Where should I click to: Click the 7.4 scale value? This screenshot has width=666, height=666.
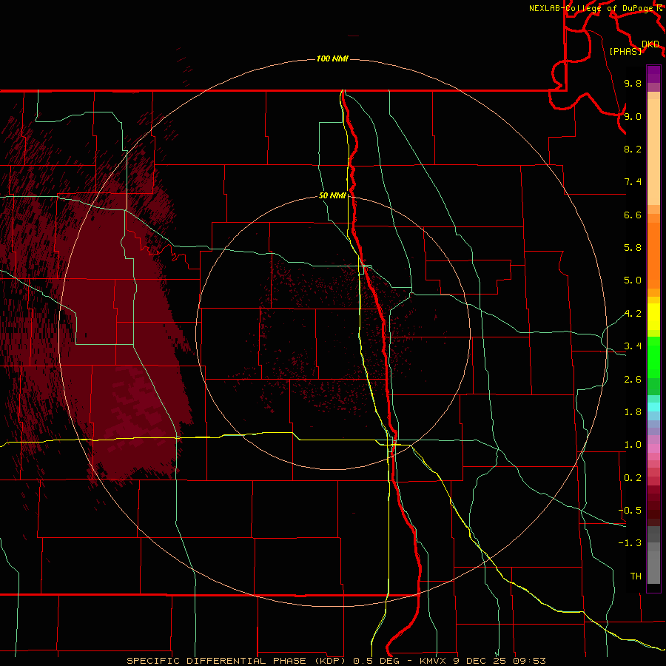click(x=633, y=182)
